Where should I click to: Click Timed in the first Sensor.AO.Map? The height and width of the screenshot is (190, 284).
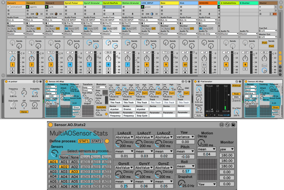(76, 111)
